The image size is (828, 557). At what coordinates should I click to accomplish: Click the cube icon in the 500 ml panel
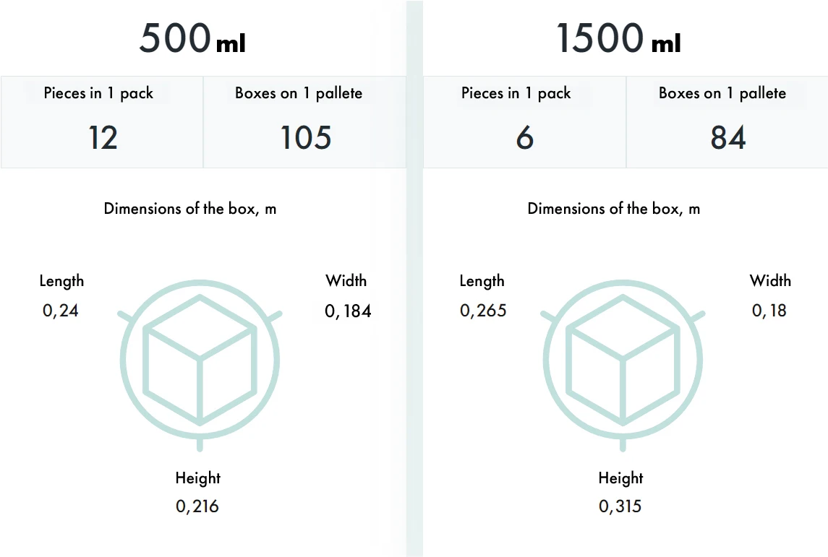pyautogui.click(x=200, y=360)
